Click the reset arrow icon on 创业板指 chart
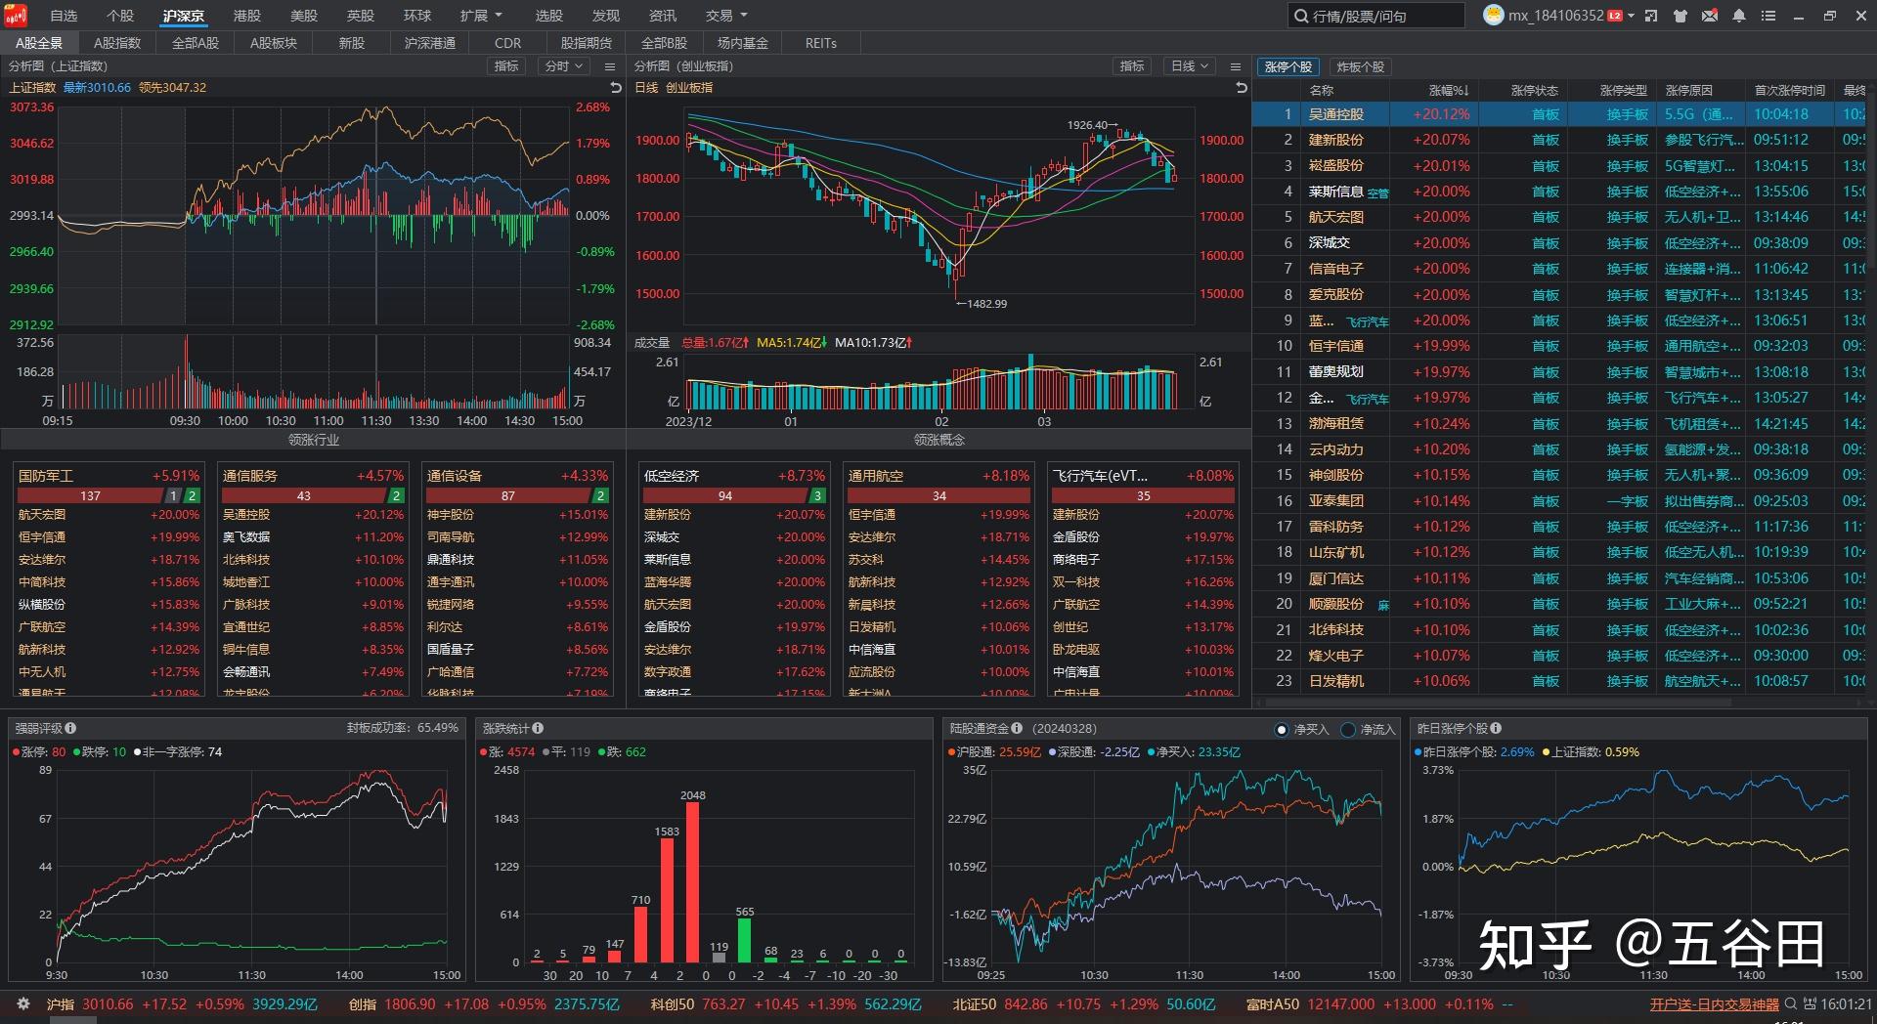The width and height of the screenshot is (1877, 1024). click(1242, 88)
